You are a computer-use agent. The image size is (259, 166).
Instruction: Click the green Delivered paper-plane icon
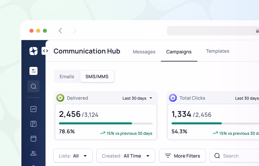[60, 98]
